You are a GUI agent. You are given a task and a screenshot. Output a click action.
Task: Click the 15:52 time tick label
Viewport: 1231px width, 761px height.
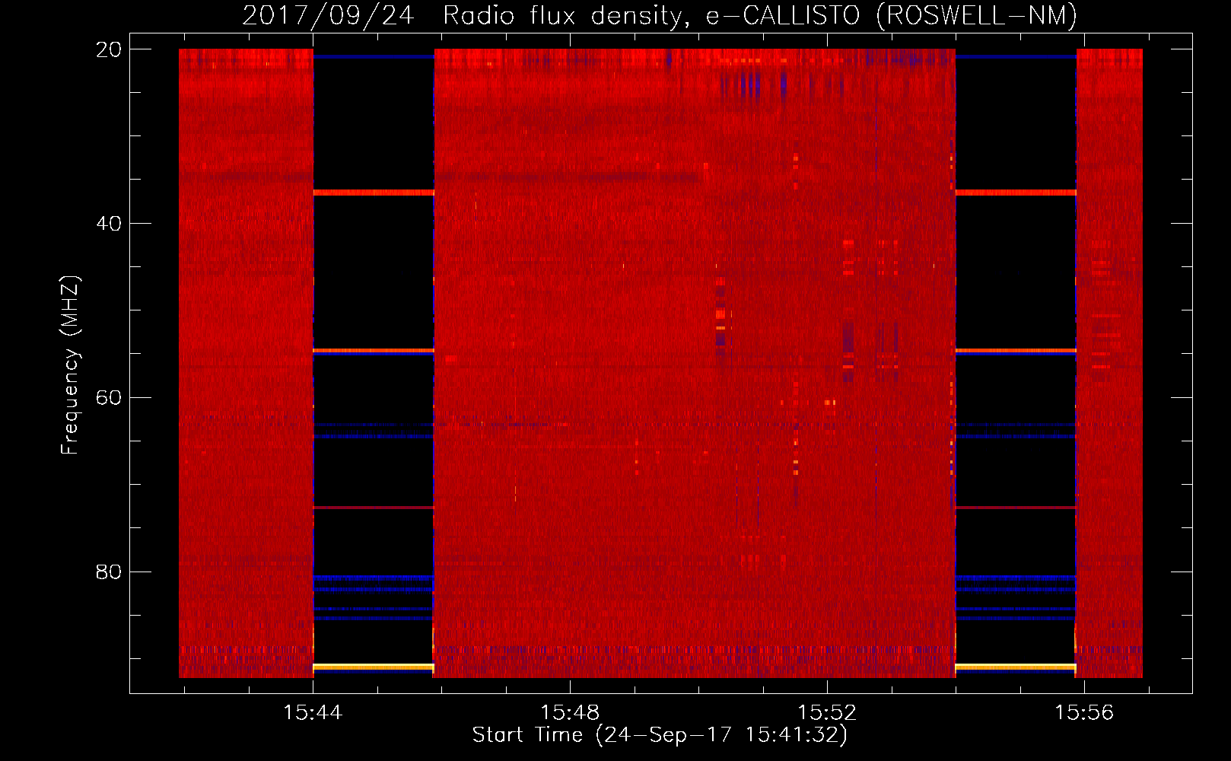pos(827,712)
